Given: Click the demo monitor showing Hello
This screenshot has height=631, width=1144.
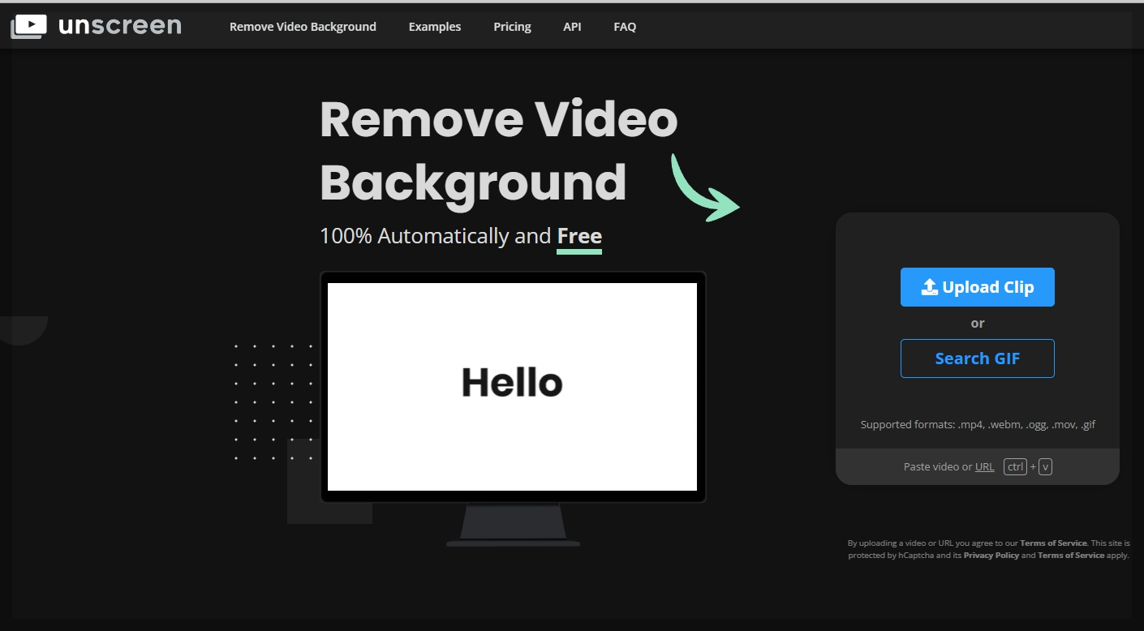Looking at the screenshot, I should click(513, 387).
